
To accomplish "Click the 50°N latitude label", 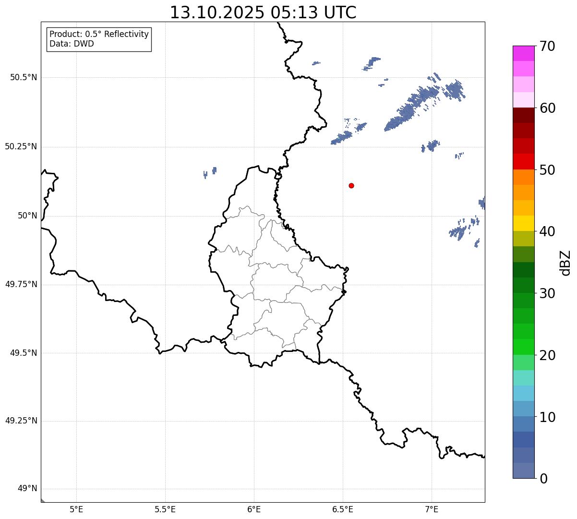I will pos(27,216).
